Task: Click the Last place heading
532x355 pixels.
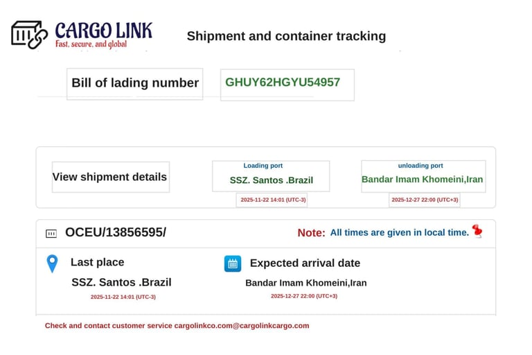Action: (x=97, y=263)
